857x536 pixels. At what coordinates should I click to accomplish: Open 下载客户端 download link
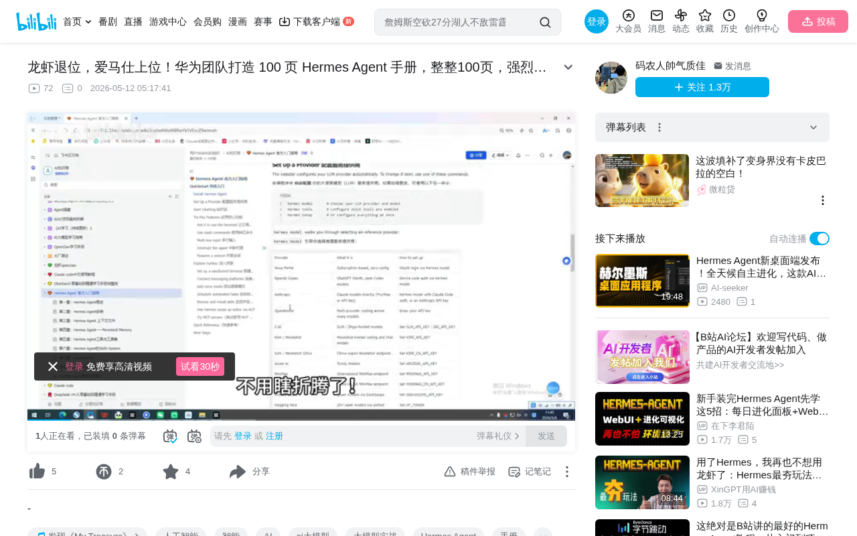point(316,21)
